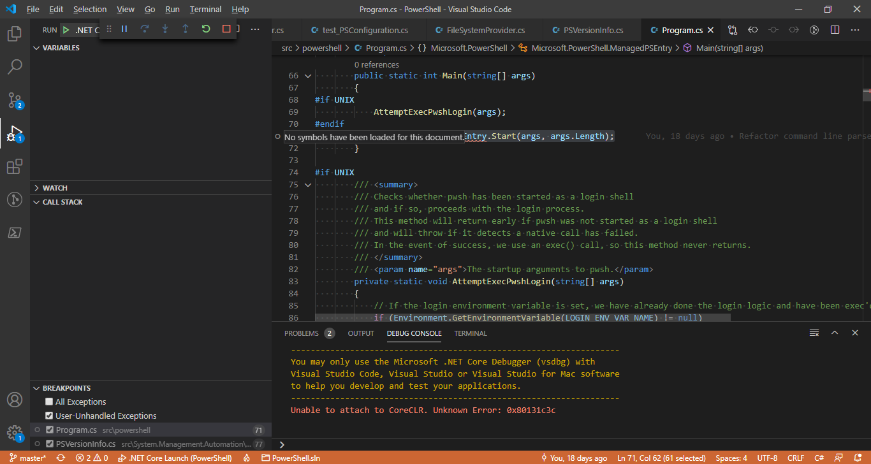Fold the Main method at line 66
This screenshot has width=871, height=464.
pos(308,76)
